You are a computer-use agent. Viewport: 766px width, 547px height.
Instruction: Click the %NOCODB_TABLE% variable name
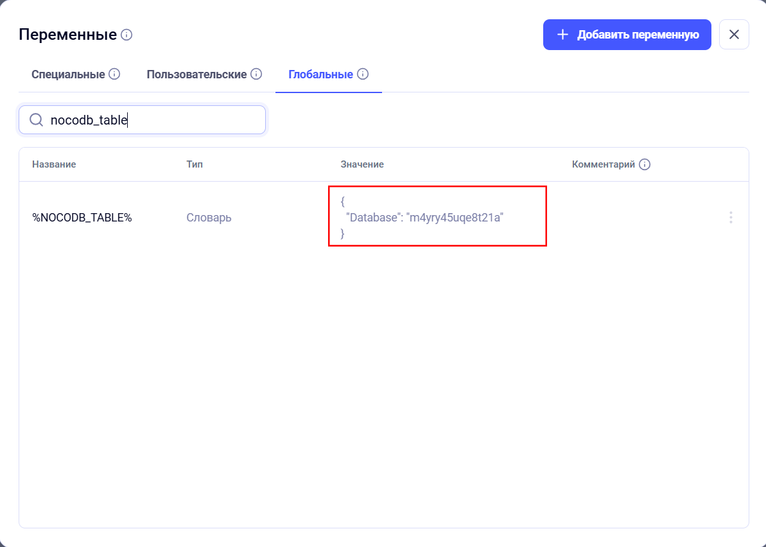pos(82,218)
